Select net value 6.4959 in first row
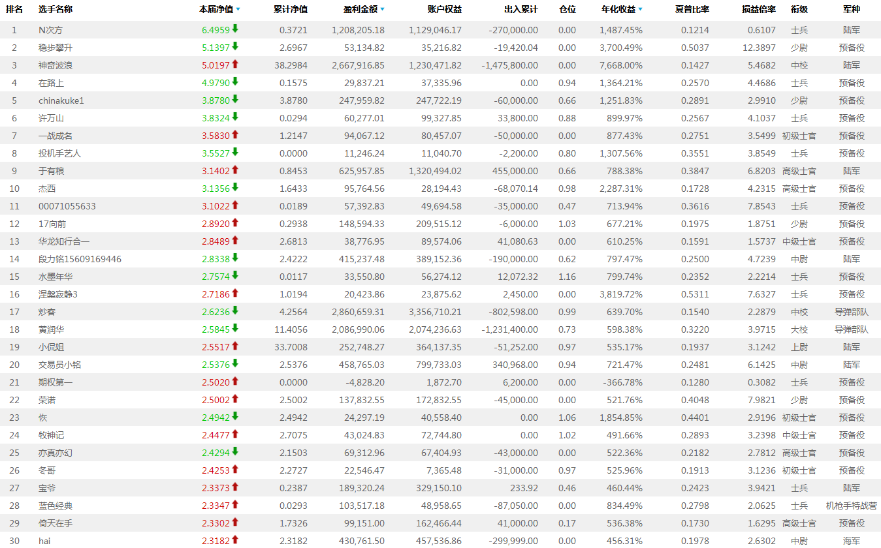 pos(216,30)
